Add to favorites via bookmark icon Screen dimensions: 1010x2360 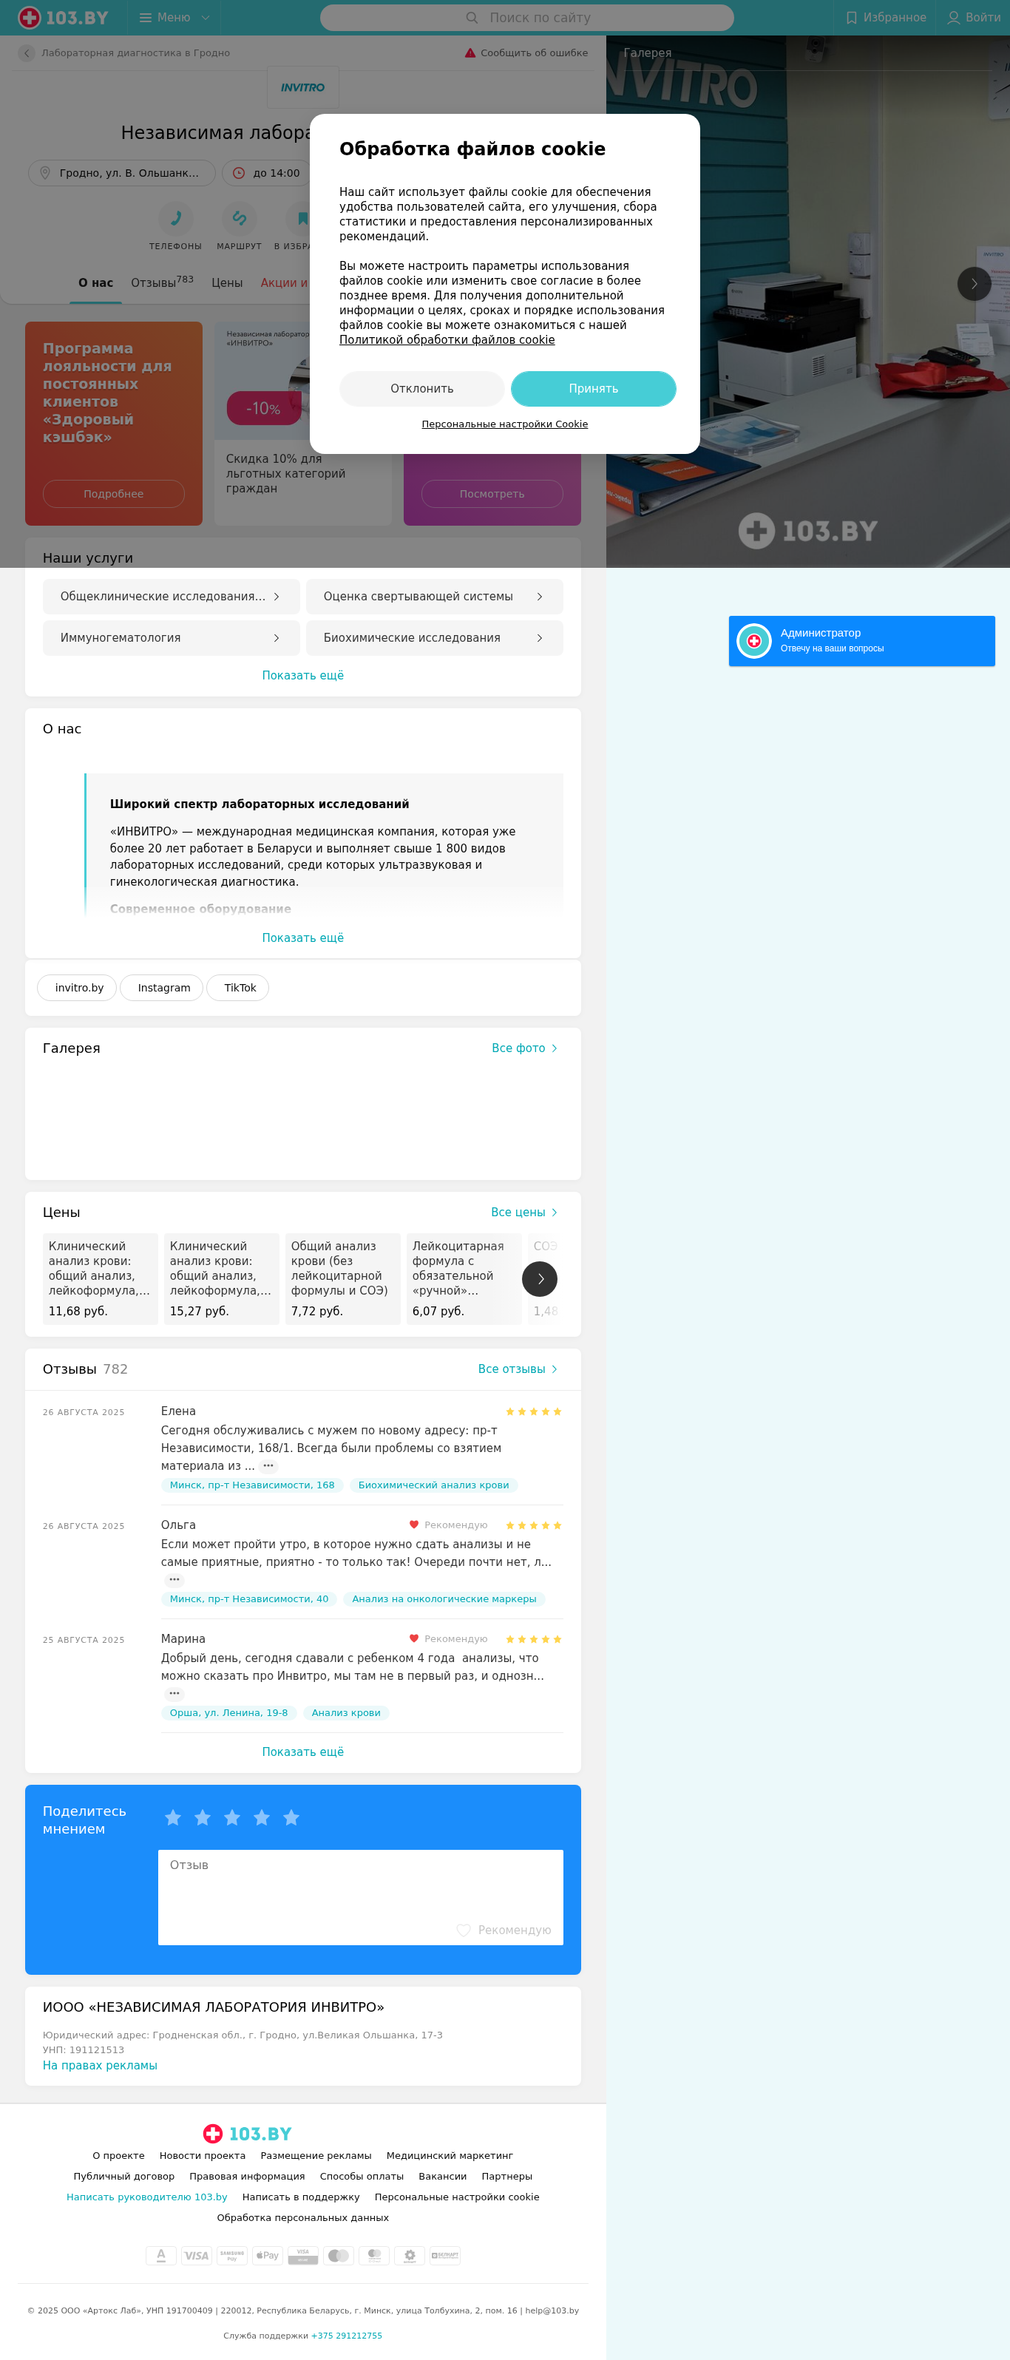click(x=302, y=219)
